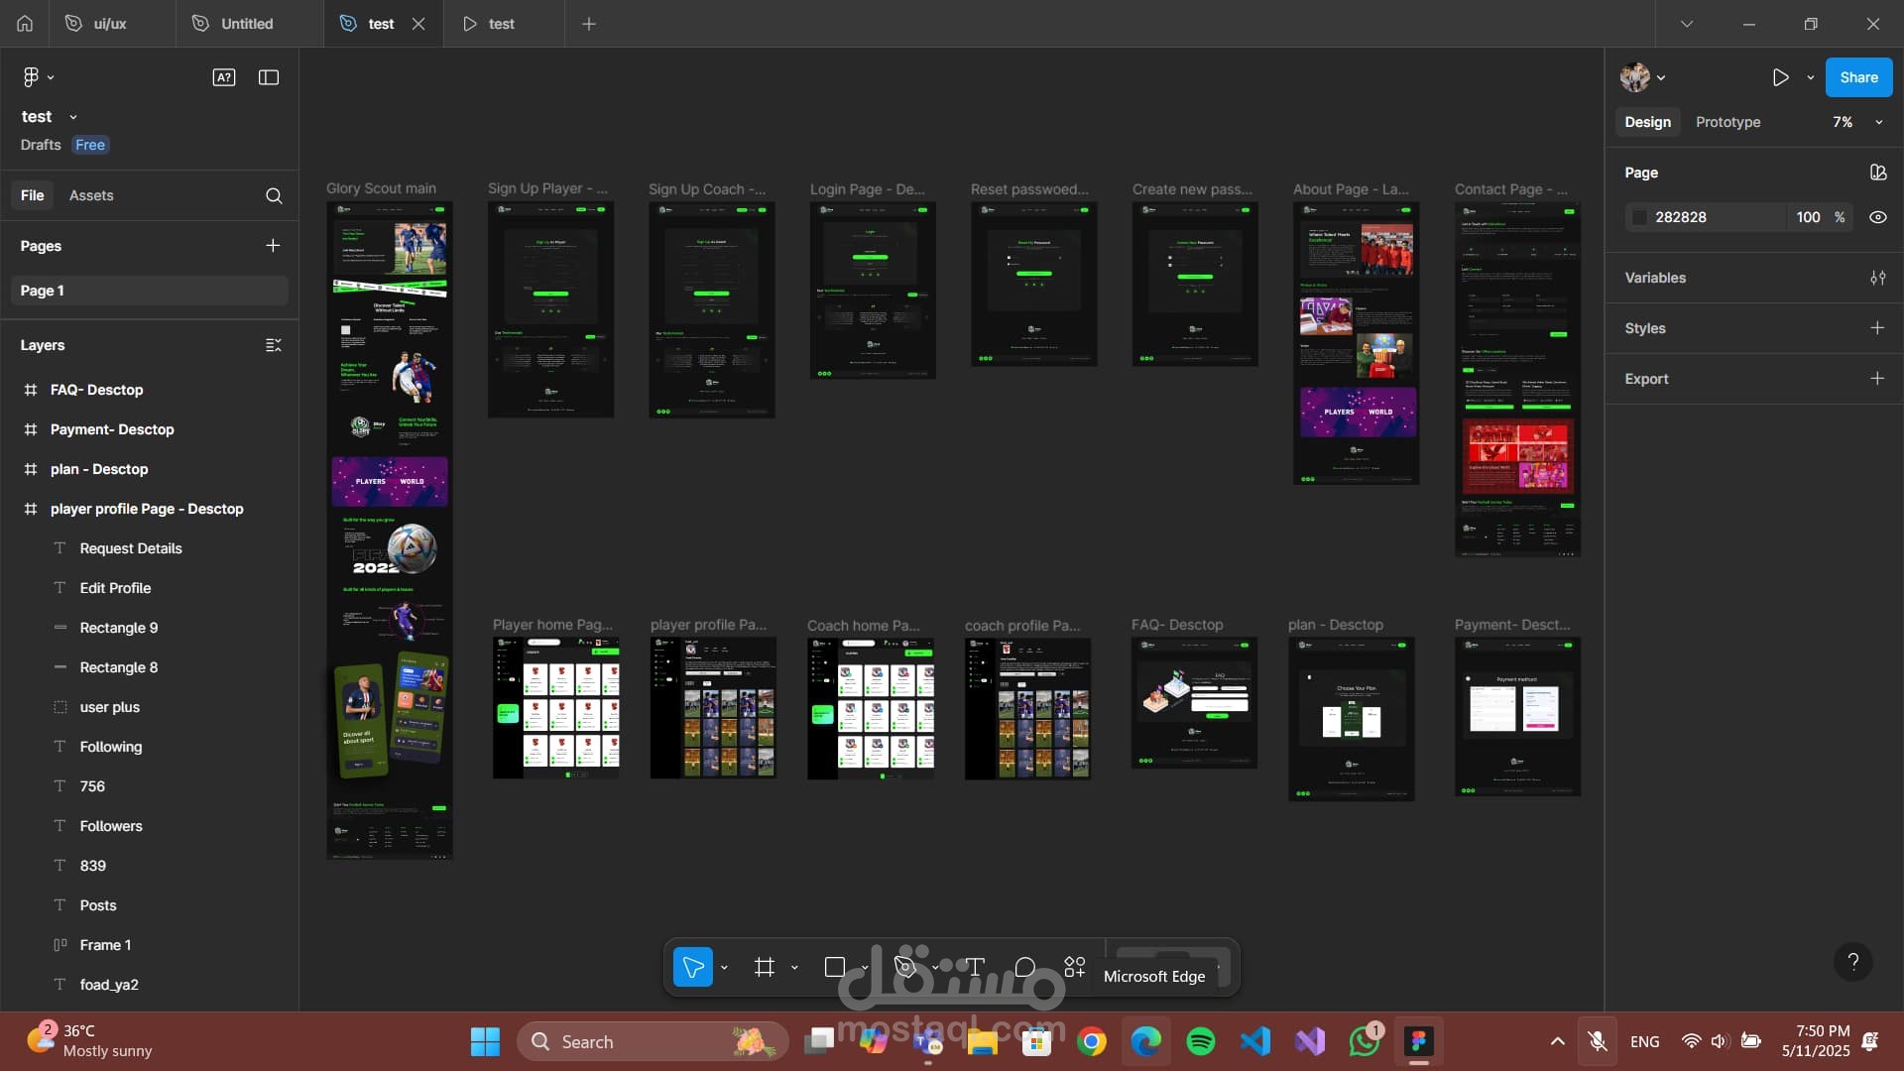Open WhatsApp from the taskbar
This screenshot has height=1071, width=1904.
tap(1365, 1041)
